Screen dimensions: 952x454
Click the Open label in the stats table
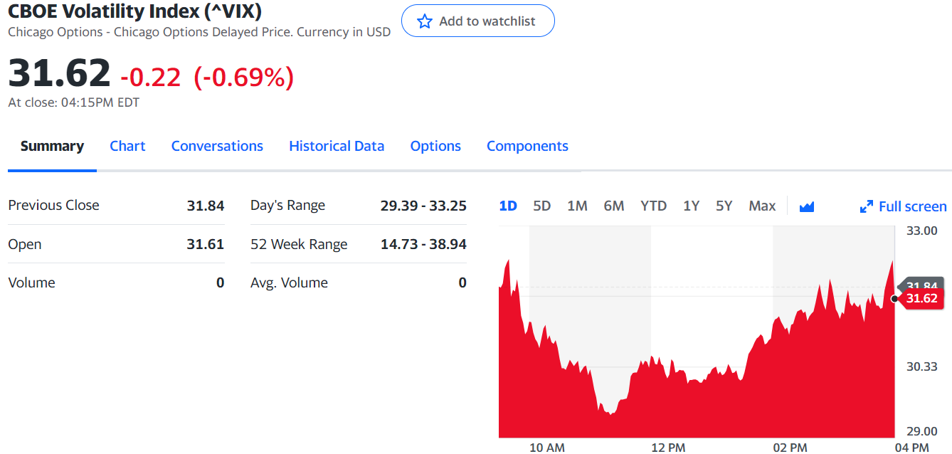[x=25, y=244]
